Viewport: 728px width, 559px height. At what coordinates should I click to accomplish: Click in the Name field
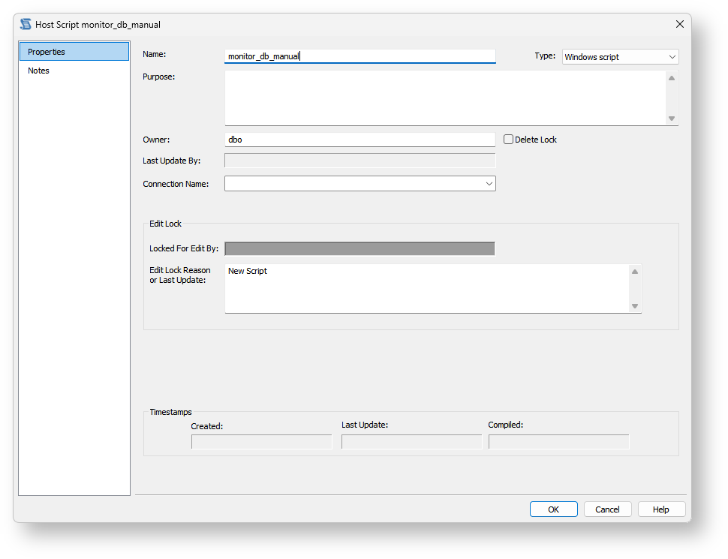pyautogui.click(x=359, y=56)
